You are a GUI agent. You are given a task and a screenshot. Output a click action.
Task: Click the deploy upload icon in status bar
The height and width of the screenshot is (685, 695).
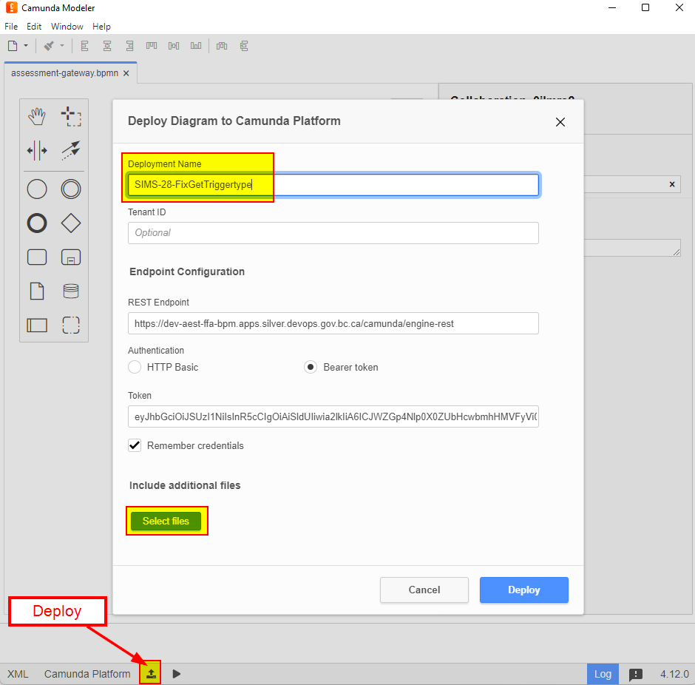point(151,674)
